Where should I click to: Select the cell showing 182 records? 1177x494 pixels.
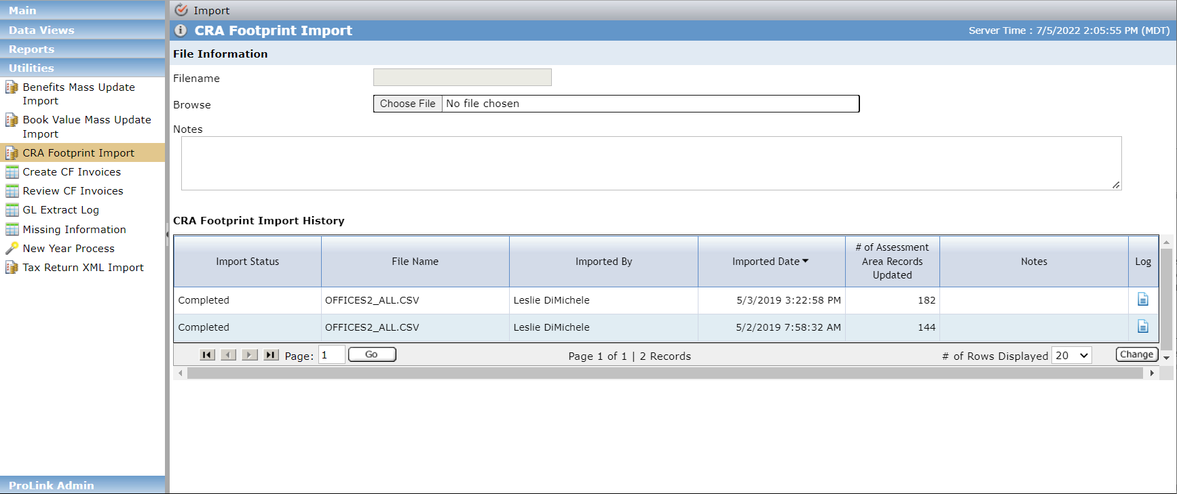[x=893, y=300]
